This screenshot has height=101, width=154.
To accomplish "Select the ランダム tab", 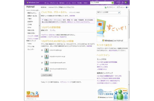I will [x=53, y=30].
